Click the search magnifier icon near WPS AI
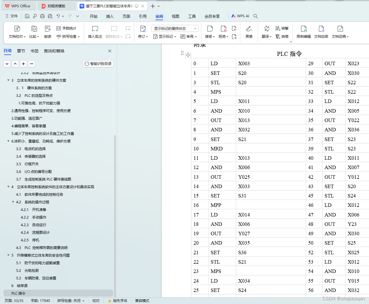 pyautogui.click(x=255, y=16)
